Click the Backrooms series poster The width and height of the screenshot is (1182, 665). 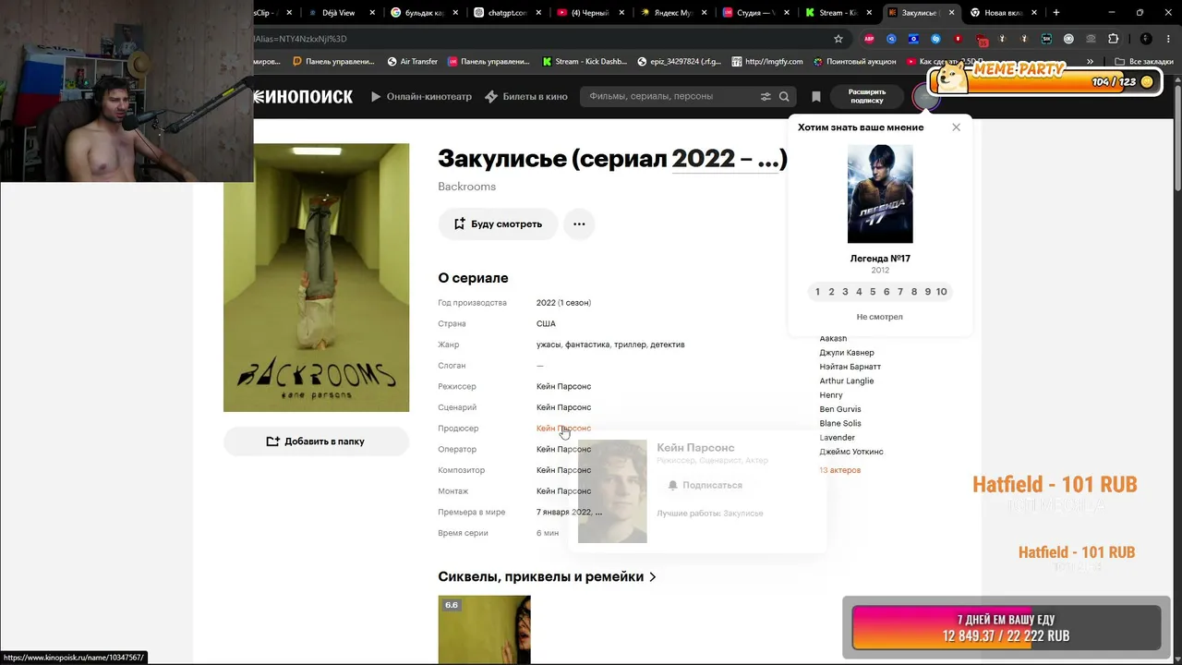point(316,277)
